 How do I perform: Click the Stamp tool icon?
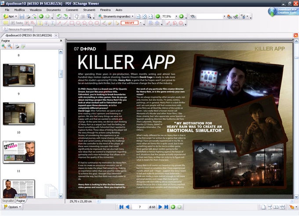117,23
